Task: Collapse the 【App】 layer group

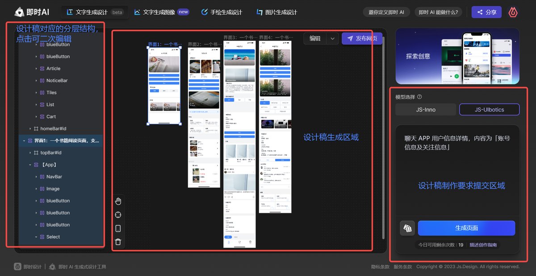Action: [x=30, y=165]
